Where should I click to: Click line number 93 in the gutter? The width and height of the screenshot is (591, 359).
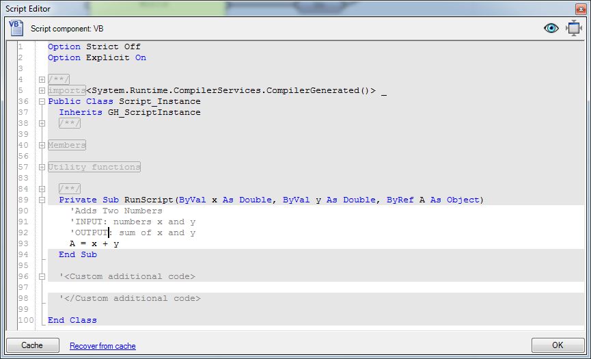click(x=23, y=243)
